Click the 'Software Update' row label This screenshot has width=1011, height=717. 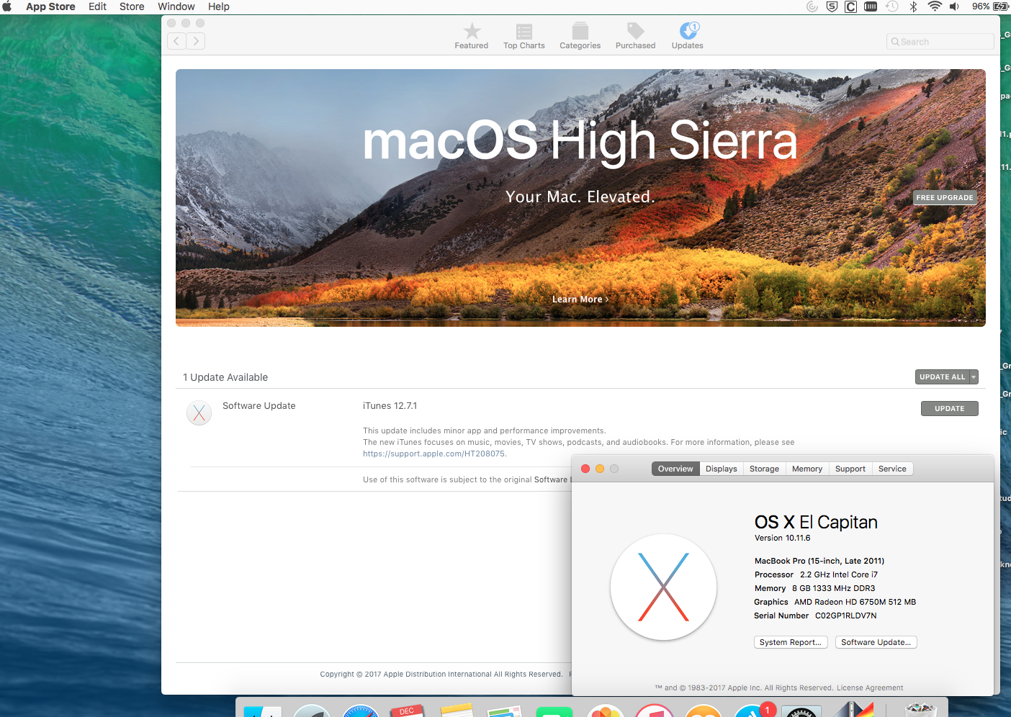(x=259, y=406)
